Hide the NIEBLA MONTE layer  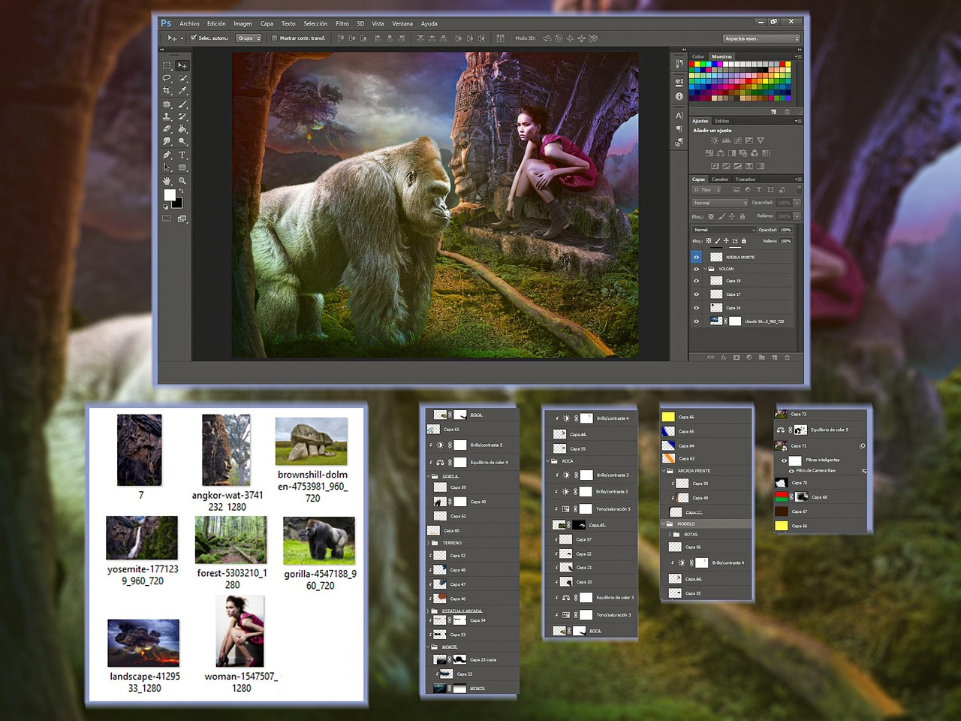point(696,258)
